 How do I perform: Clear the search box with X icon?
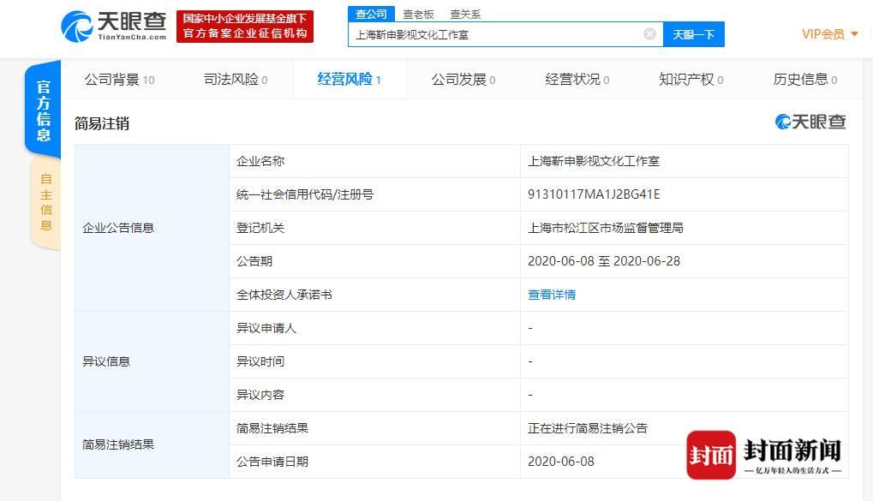click(x=649, y=34)
